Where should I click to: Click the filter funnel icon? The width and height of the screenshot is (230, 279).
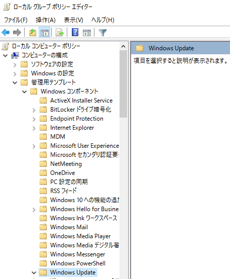(x=102, y=33)
